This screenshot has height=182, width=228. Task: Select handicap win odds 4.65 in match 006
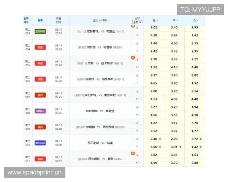(x=154, y=83)
